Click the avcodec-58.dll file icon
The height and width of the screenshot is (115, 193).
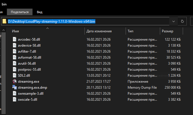click(15, 39)
